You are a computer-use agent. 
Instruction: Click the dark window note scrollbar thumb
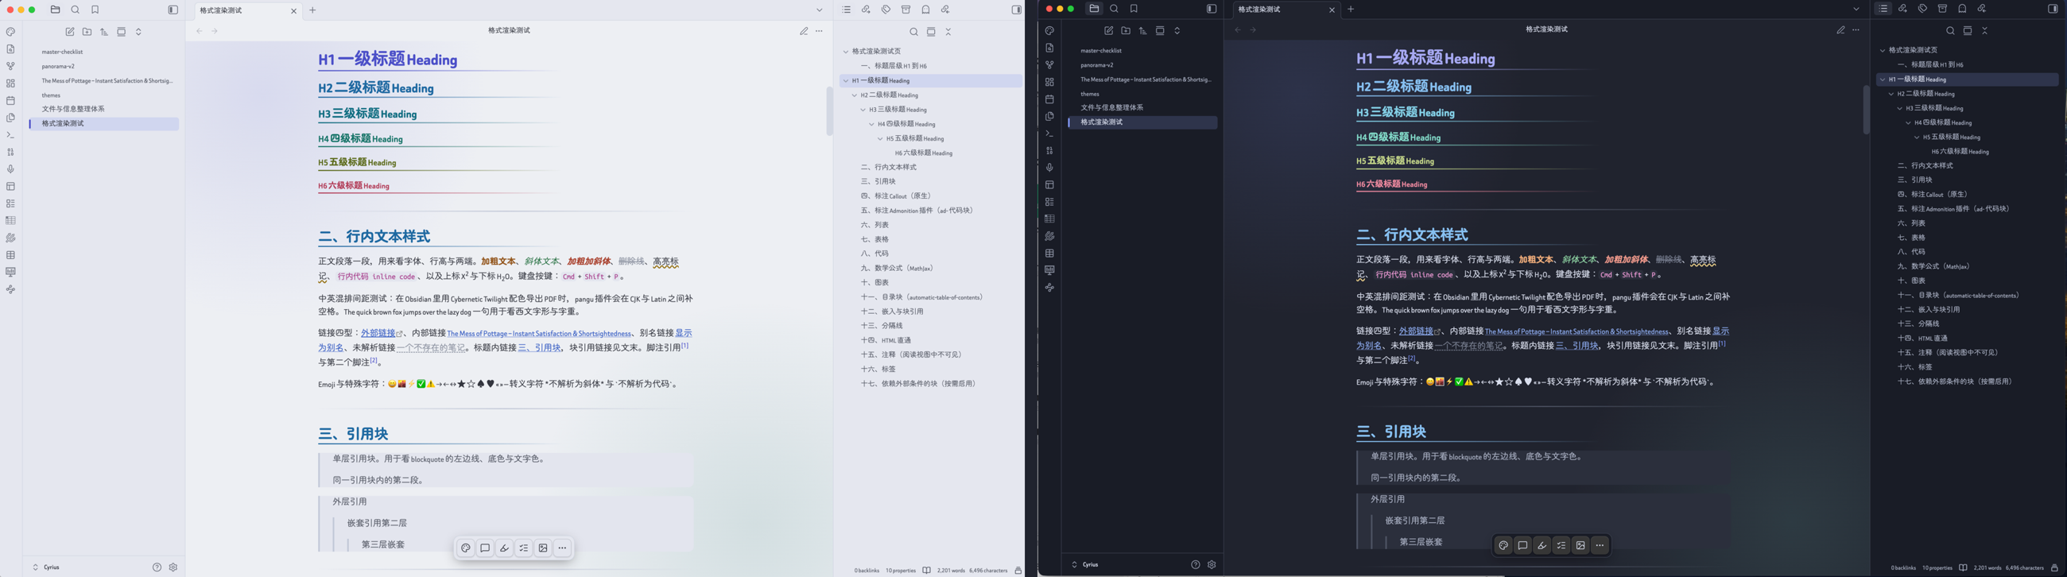[1867, 110]
